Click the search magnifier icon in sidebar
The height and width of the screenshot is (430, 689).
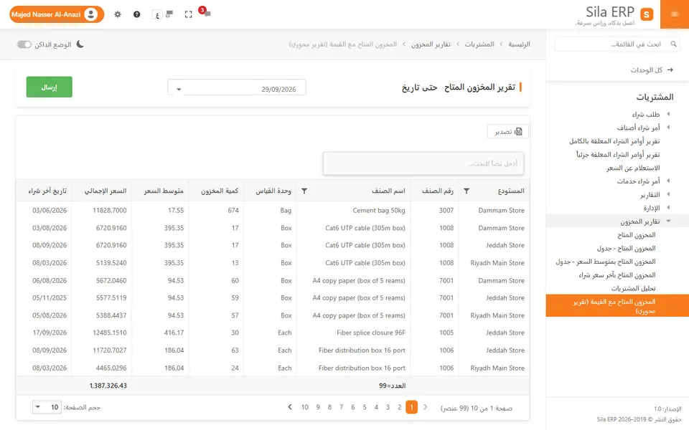(x=673, y=44)
